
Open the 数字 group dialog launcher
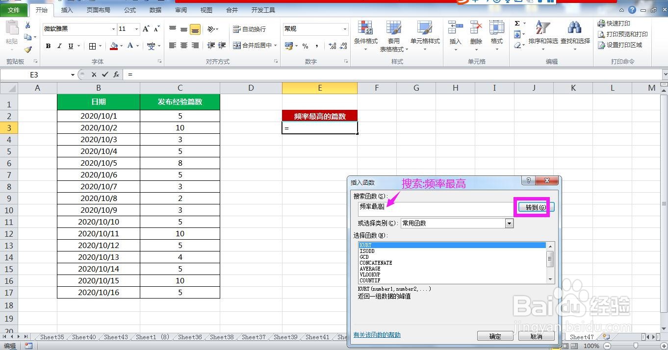click(346, 62)
